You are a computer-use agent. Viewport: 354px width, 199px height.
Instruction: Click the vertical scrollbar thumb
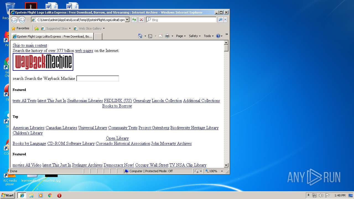pyautogui.click(x=226, y=48)
